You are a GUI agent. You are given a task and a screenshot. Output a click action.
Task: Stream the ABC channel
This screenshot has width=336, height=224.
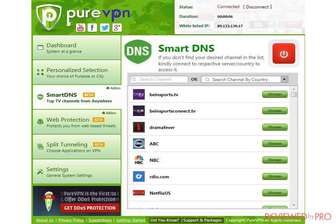pyautogui.click(x=275, y=144)
